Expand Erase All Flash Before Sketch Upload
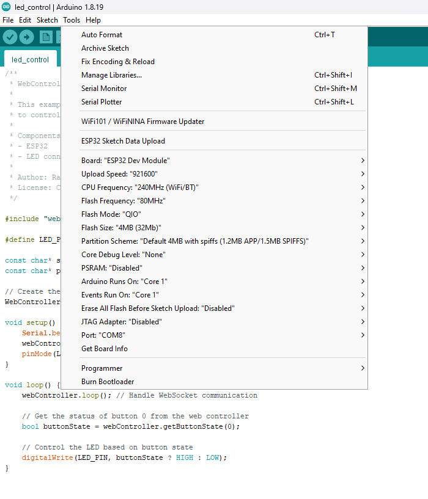Screen dimensions: 428x499 (214, 308)
